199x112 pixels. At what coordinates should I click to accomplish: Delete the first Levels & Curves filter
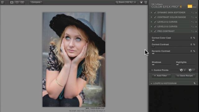(196, 22)
